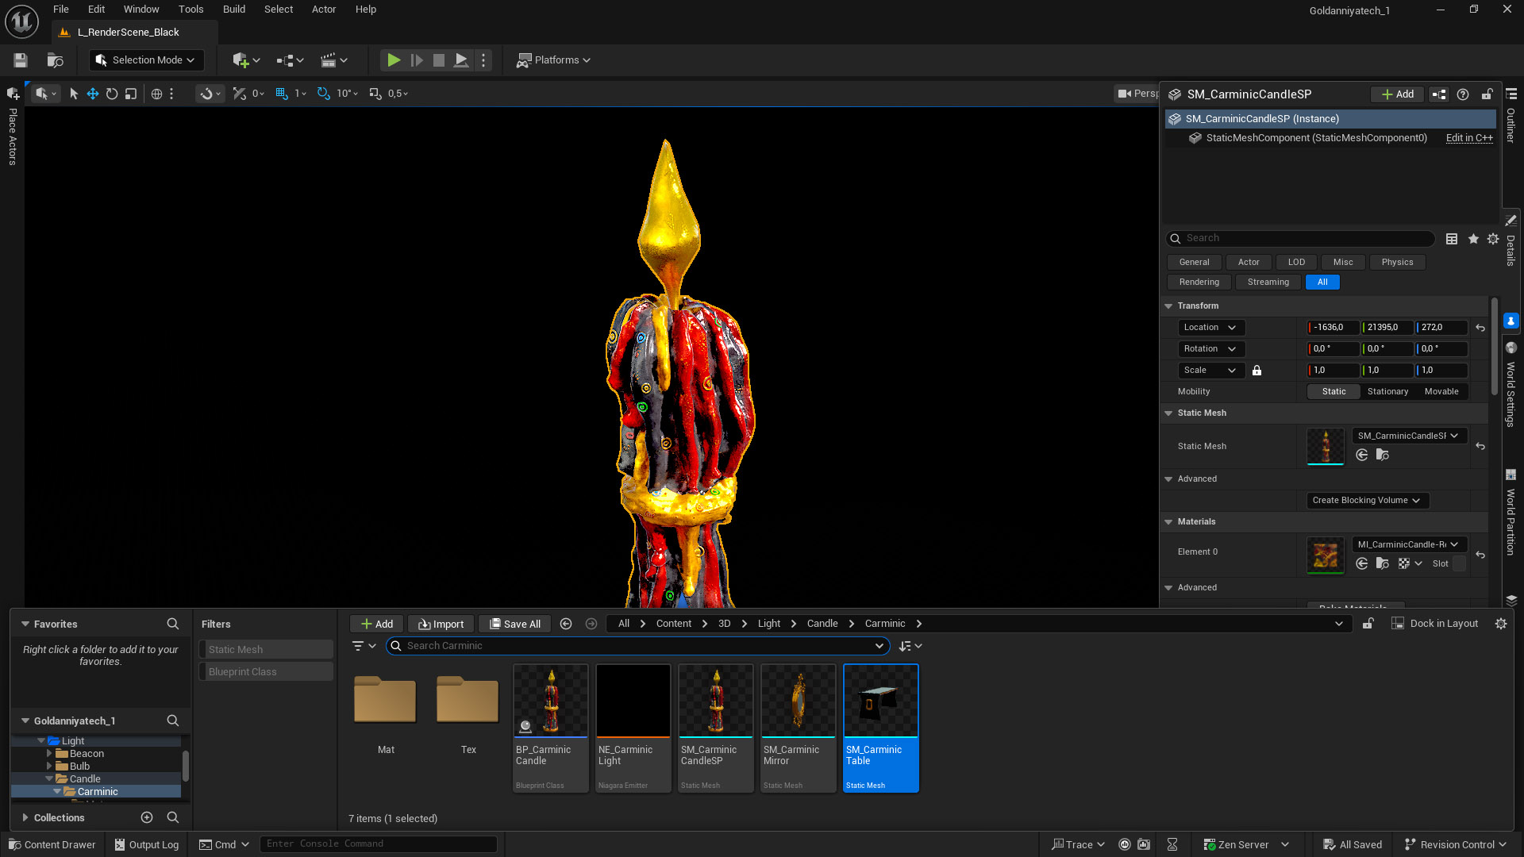
Task: Open the Create Blocking Volume dropdown
Action: [x=1367, y=500]
